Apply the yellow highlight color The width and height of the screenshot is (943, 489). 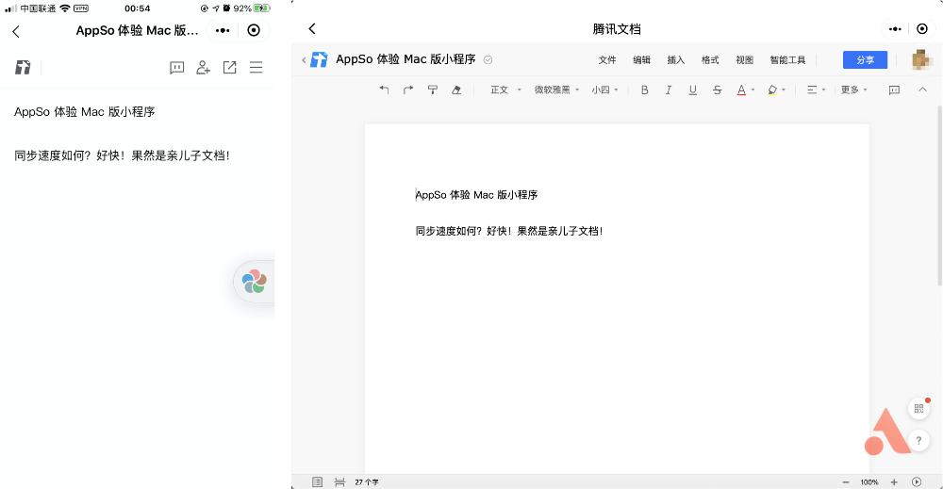(x=772, y=90)
